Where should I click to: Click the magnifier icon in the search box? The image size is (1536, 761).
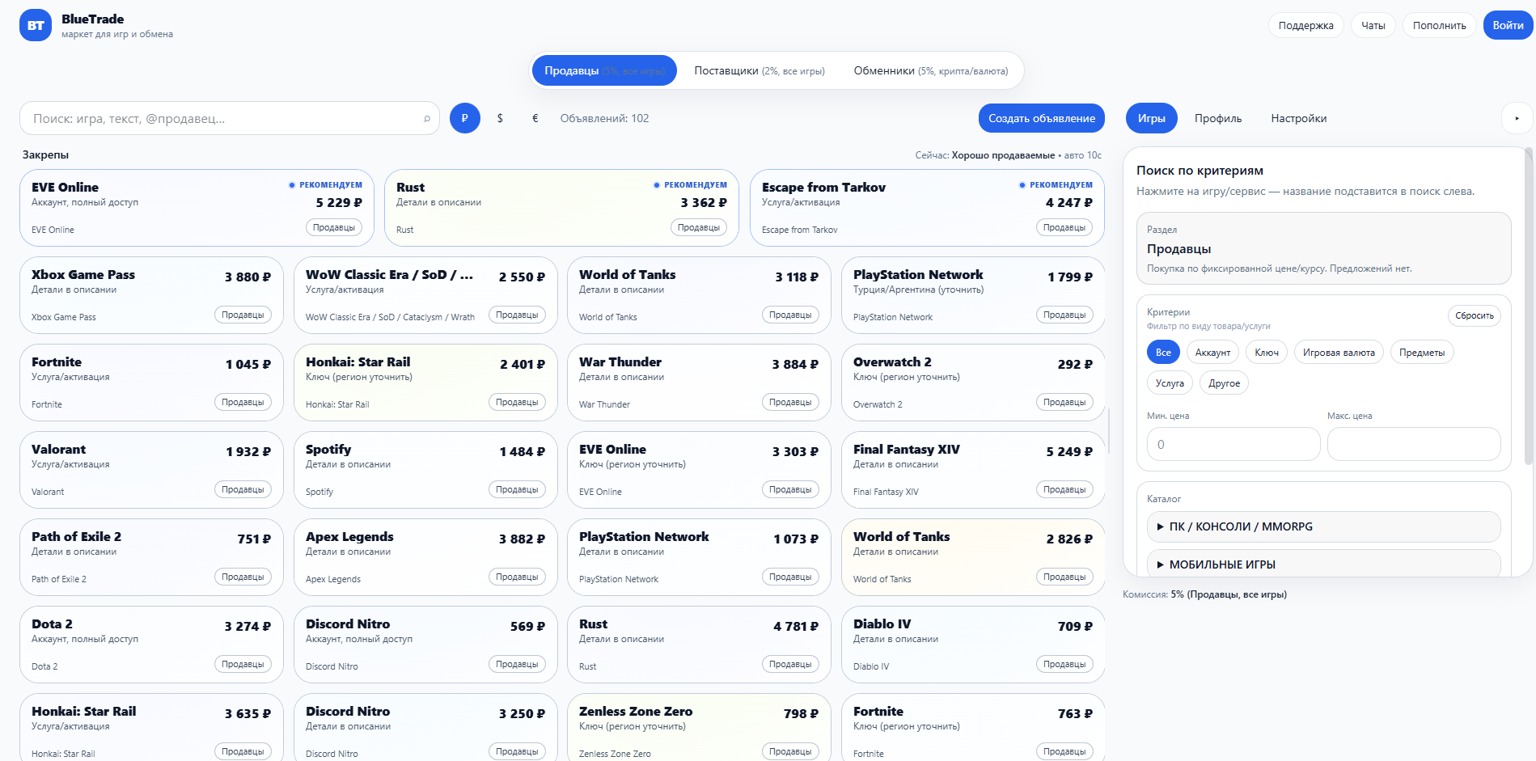427,119
